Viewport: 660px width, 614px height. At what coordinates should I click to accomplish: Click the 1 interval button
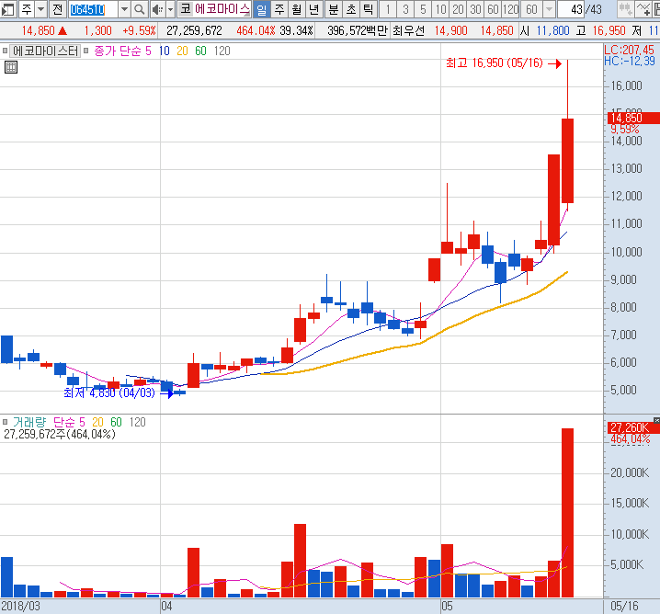tap(388, 9)
